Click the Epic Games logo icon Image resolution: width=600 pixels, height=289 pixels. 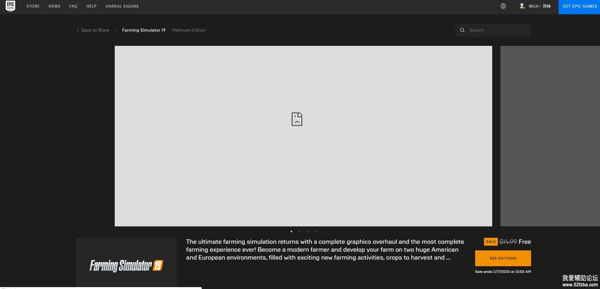coord(10,6)
